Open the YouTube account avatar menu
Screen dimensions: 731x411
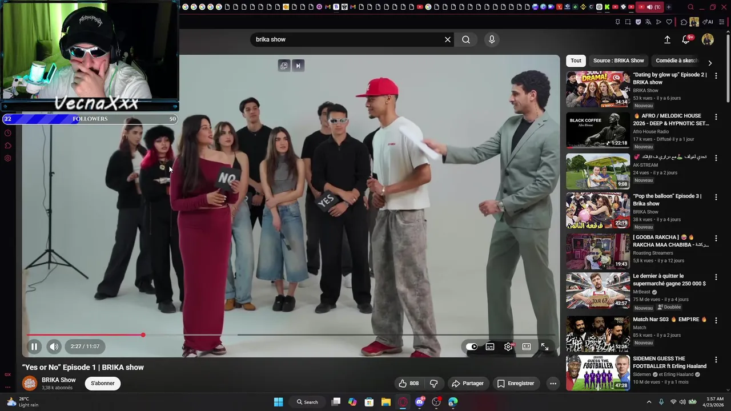tap(708, 39)
